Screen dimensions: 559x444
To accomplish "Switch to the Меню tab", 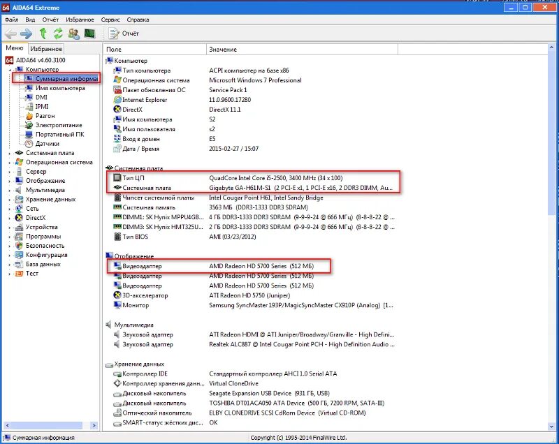I will (15, 48).
